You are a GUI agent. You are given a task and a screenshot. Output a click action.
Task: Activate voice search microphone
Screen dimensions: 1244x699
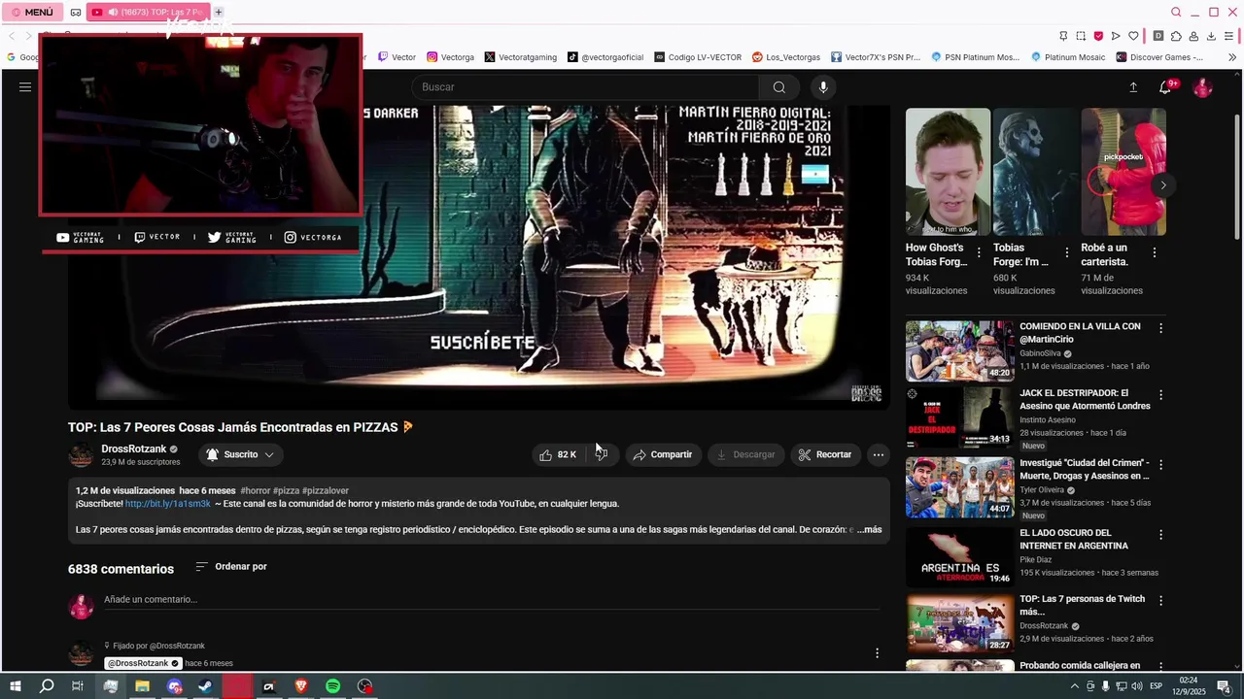pos(823,87)
